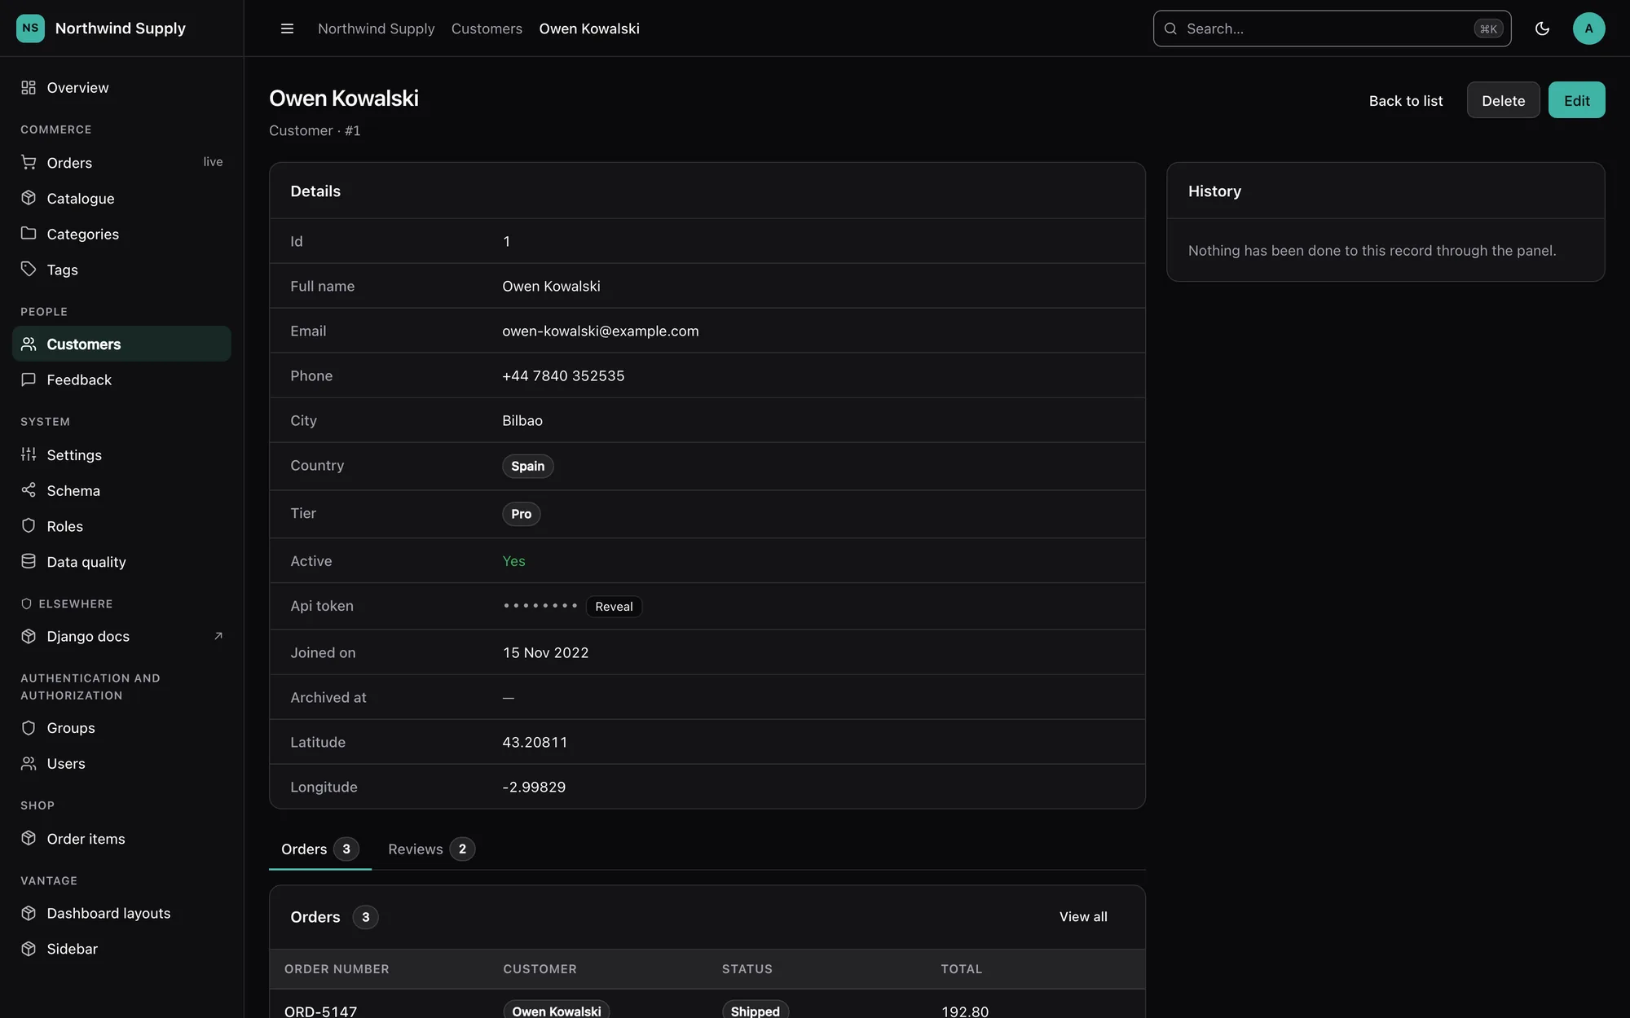Click the STATUS column header
The width and height of the screenshot is (1630, 1018).
pyautogui.click(x=747, y=969)
